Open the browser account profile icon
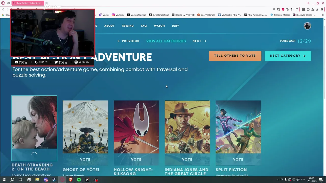 click(313, 9)
